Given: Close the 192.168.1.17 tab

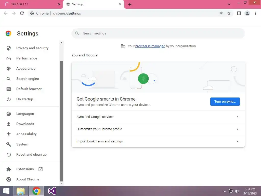Looking at the screenshot, I should 59,4.
